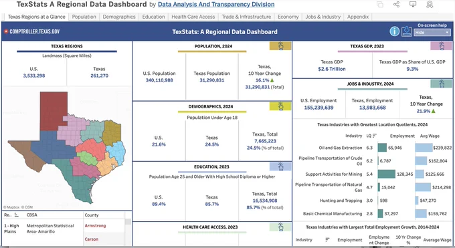This screenshot has height=248, width=455.
Task: Click Basic Chemical Manufacturing employment bar
Action: (x=380, y=213)
